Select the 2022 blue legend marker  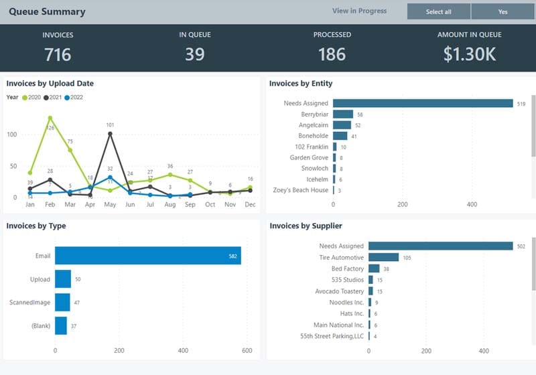(68, 98)
